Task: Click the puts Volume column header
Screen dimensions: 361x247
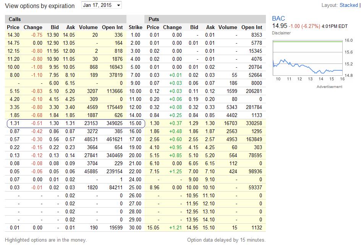Action: coord(228,27)
